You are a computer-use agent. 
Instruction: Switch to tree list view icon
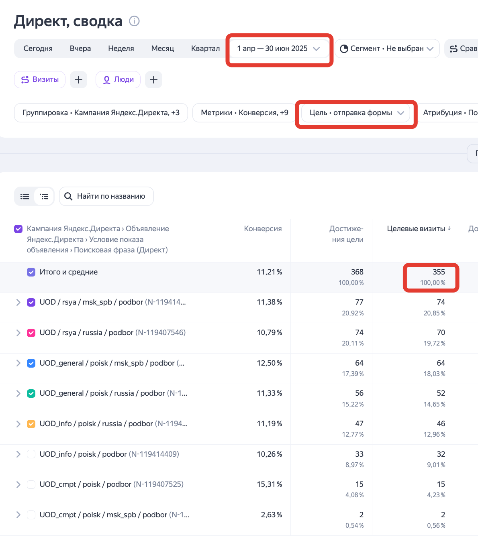(44, 196)
